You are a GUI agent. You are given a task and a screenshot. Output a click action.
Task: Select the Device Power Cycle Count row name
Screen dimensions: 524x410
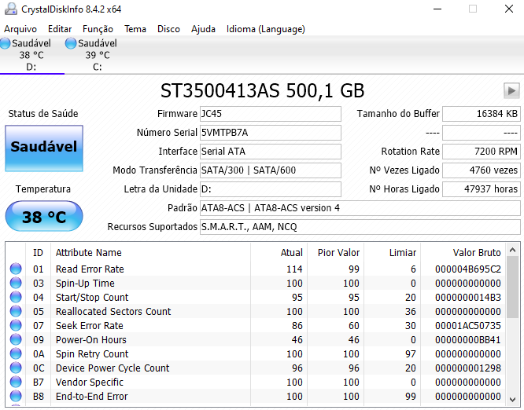[x=113, y=368]
